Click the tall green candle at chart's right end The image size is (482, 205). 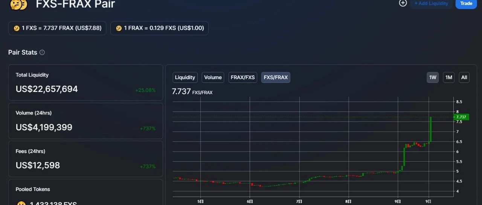430,130
